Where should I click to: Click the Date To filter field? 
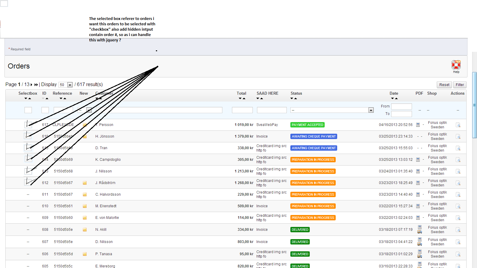tap(402, 114)
